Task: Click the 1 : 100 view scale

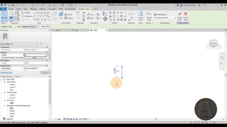Action: [x=58, y=119]
